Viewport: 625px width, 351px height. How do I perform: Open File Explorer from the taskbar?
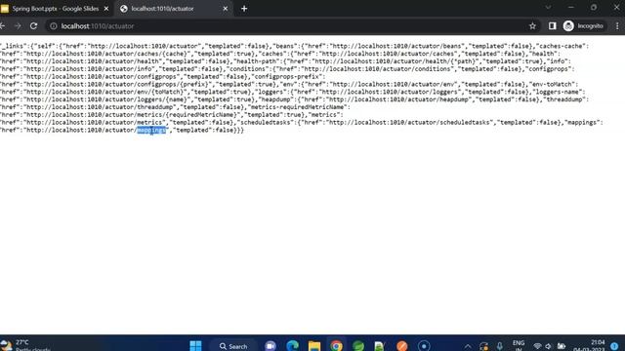coord(314,346)
